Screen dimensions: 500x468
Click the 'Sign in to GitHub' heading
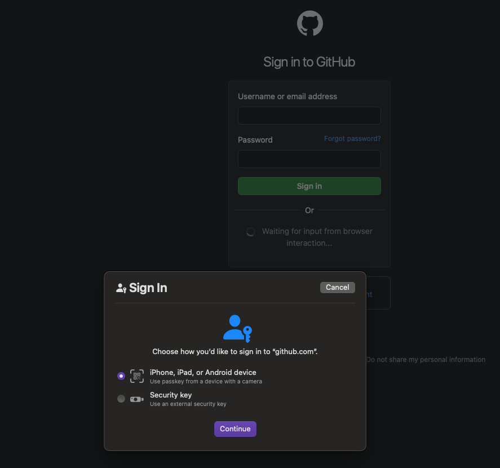[309, 62]
